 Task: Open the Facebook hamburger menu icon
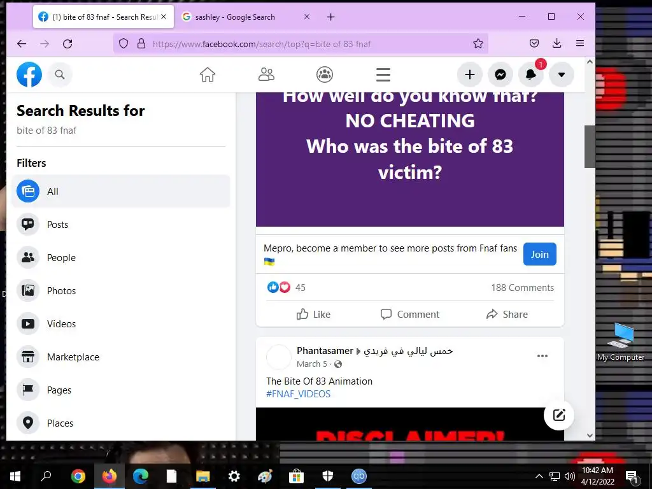(x=383, y=75)
